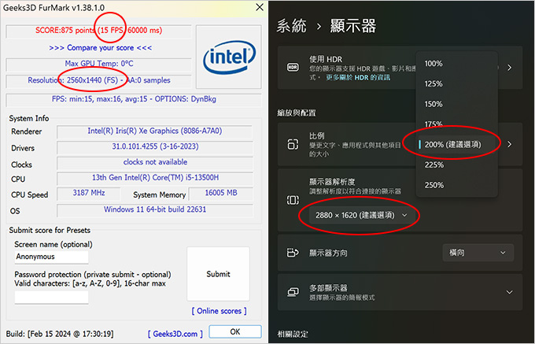Choose the 250% scale option
Image resolution: width=535 pixels, height=344 pixels.
[456, 185]
